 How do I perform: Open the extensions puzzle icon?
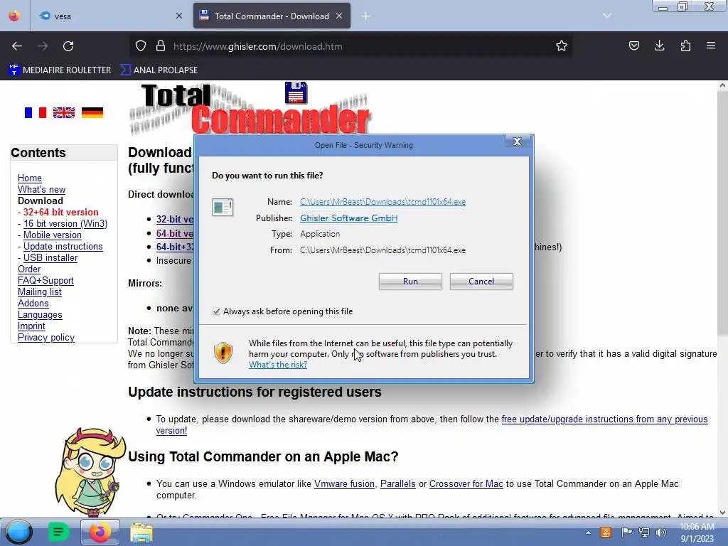[x=685, y=45]
